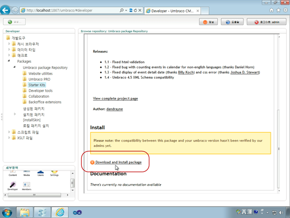Open Windows Explorer from the taskbar
Image resolution: width=290 pixels, height=218 pixels.
click(x=25, y=212)
